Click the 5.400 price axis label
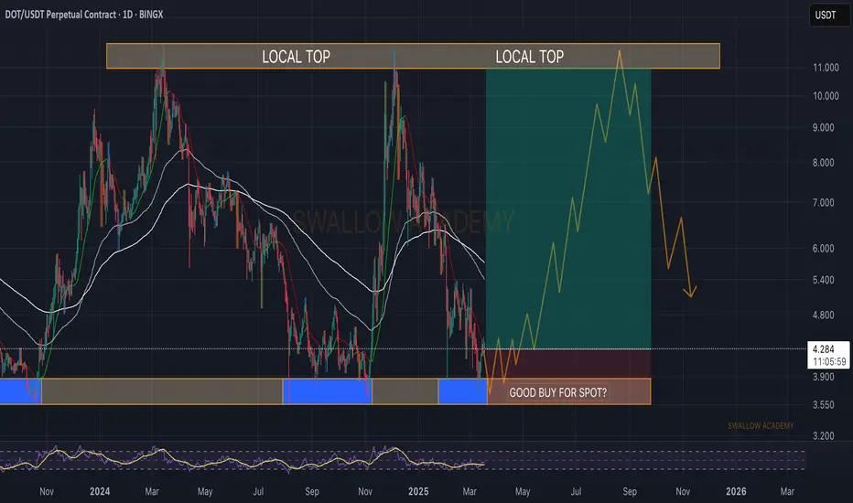This screenshot has width=853, height=503. [x=824, y=280]
